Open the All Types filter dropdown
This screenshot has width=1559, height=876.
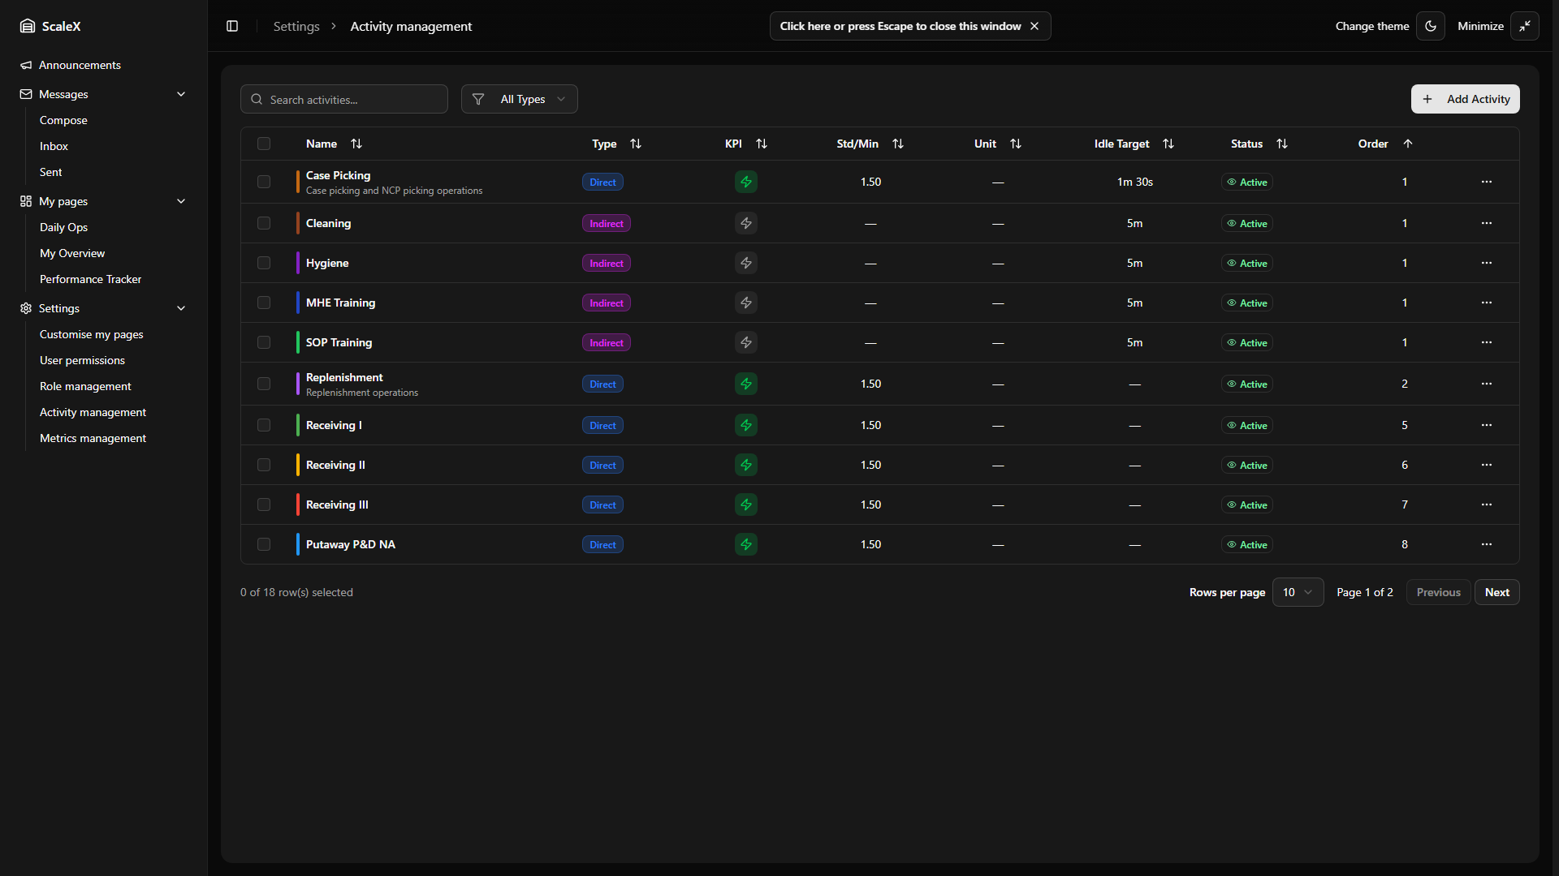[x=520, y=99]
